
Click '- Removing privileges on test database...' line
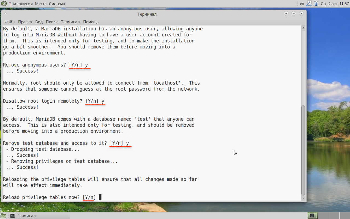tap(62, 161)
